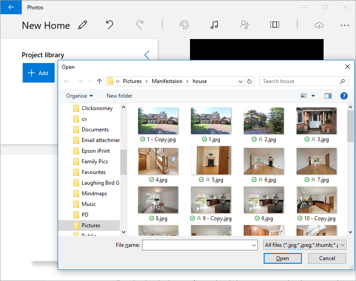Click Manifestaion in address breadcrumb
This screenshot has height=281, width=356.
(167, 81)
